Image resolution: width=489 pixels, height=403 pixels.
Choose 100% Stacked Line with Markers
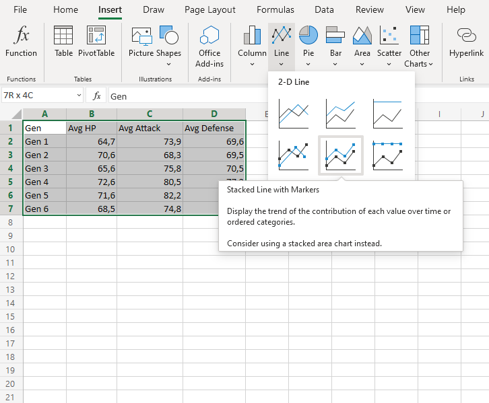click(x=387, y=155)
